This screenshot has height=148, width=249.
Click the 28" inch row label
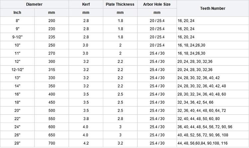pyautogui.click(x=17, y=143)
